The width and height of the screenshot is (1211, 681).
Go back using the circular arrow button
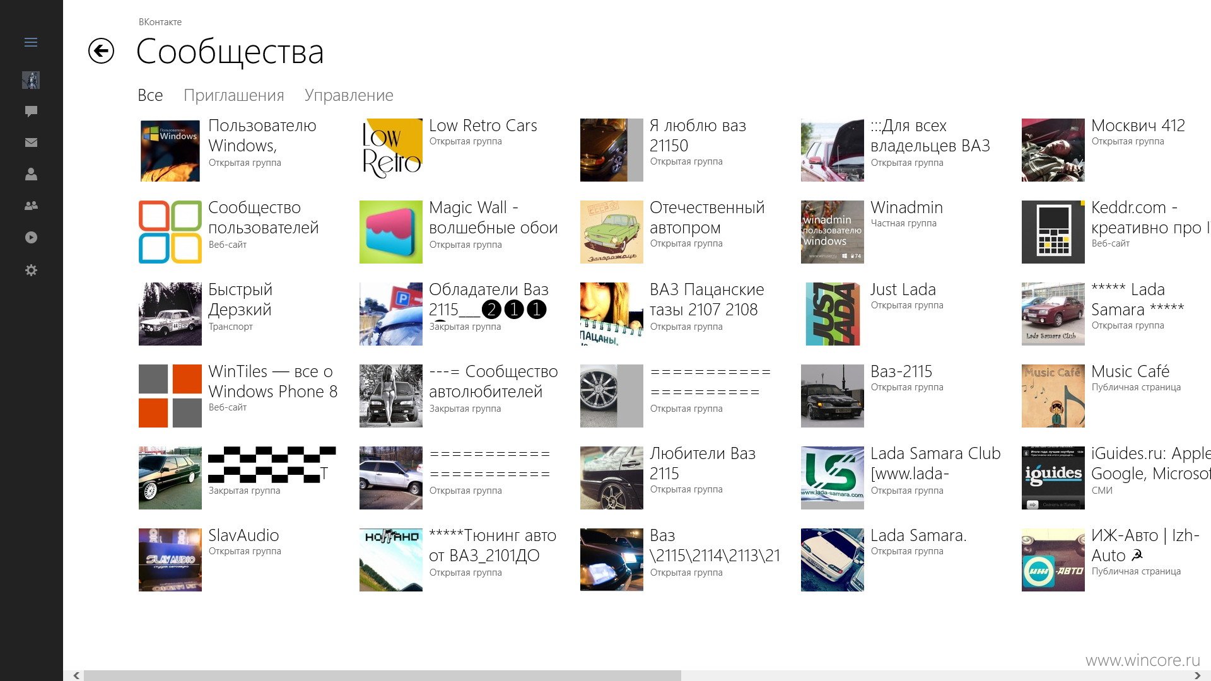pos(101,51)
